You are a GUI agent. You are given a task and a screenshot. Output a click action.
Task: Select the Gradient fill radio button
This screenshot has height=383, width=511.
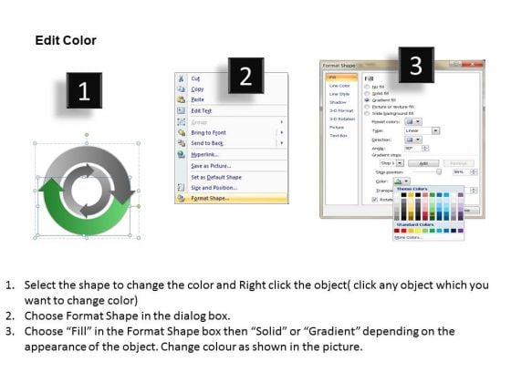click(x=367, y=100)
